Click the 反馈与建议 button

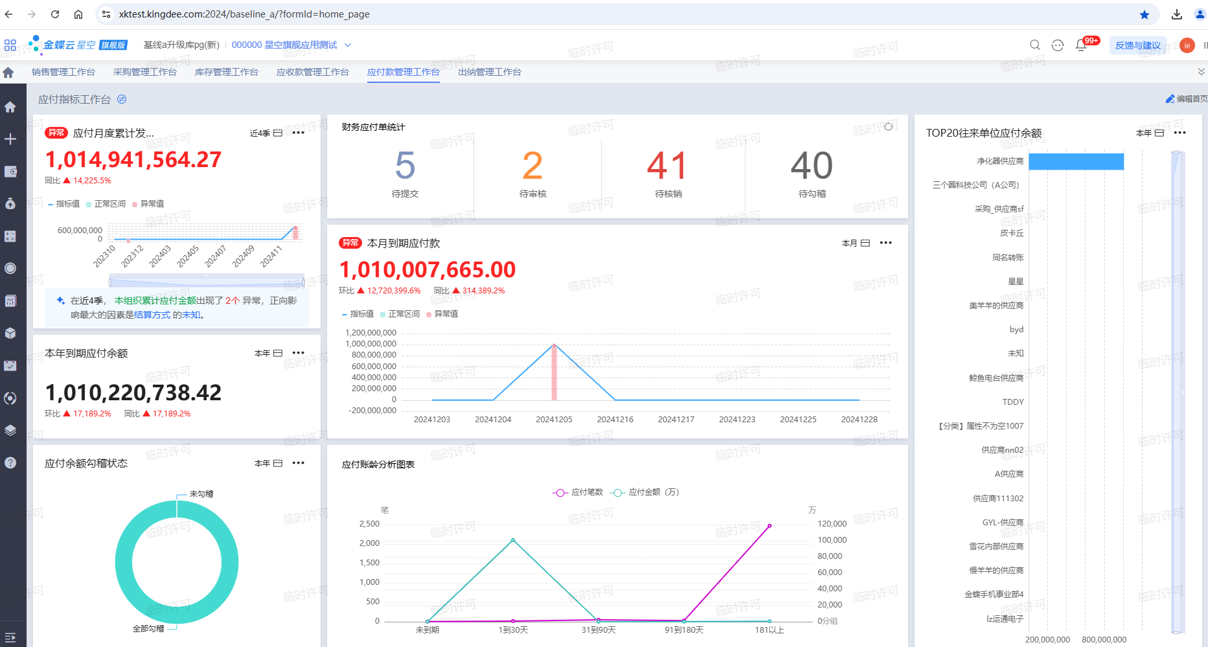(x=1138, y=45)
